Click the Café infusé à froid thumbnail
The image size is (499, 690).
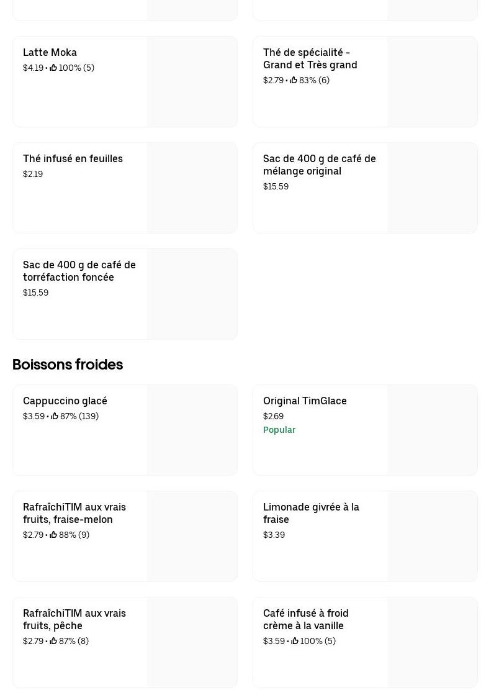(x=432, y=643)
